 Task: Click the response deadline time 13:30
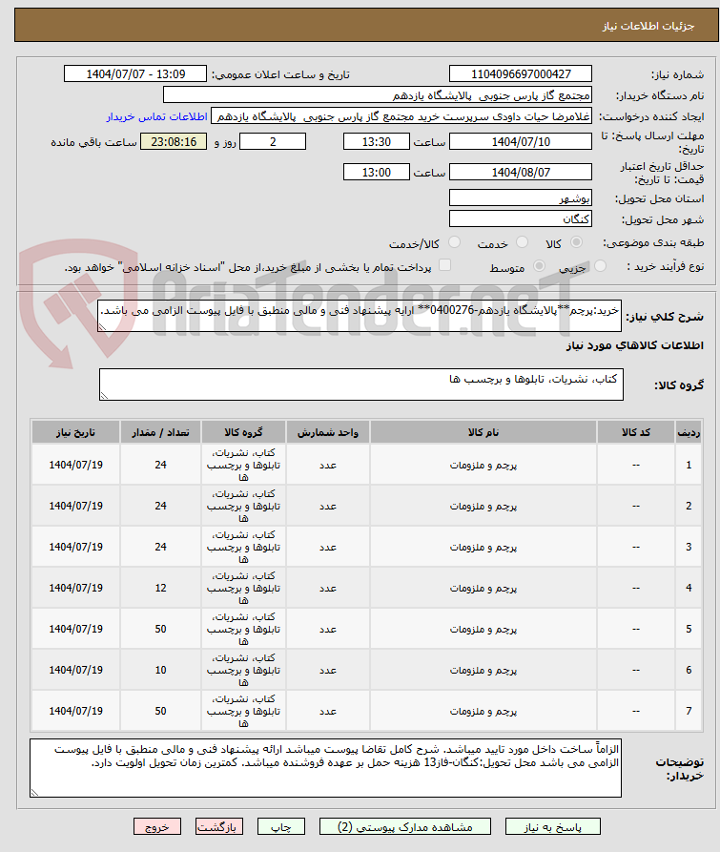(377, 142)
